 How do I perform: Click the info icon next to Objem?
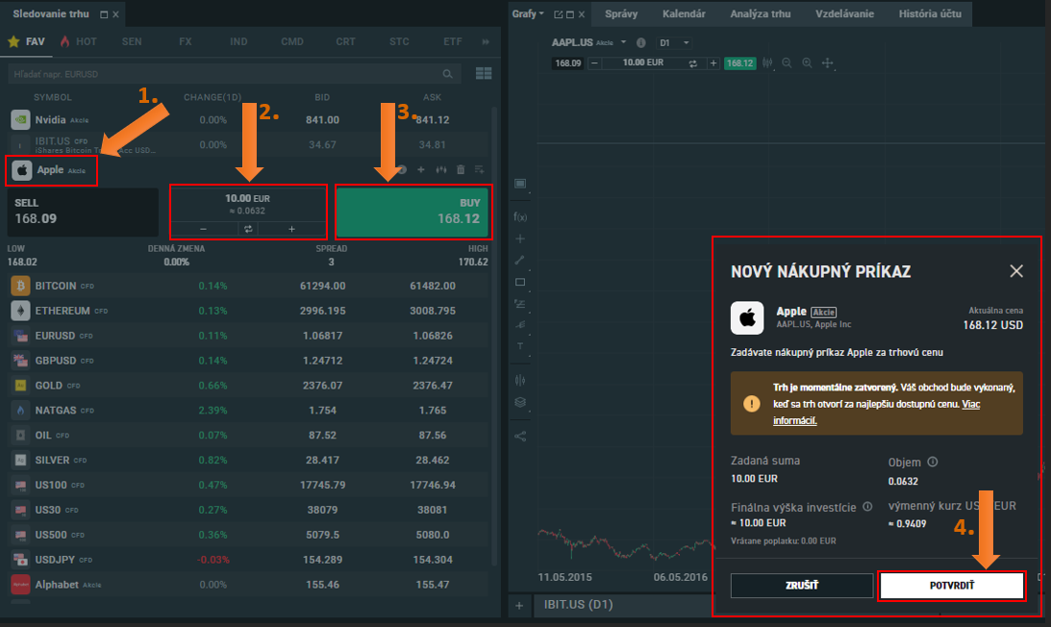[x=933, y=463]
